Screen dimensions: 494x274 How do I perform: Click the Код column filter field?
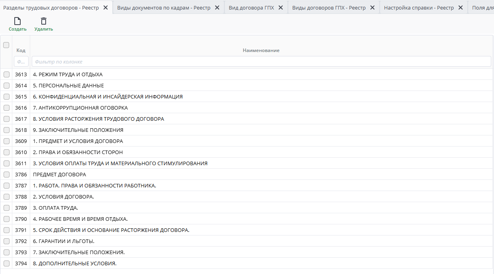click(x=21, y=62)
